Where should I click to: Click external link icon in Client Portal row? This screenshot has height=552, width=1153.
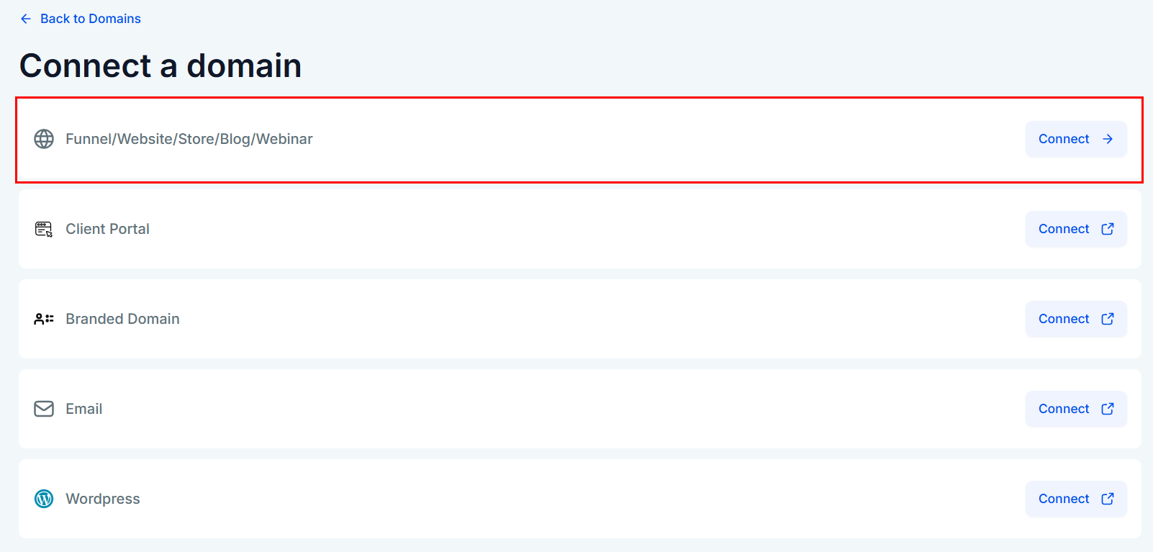click(x=1108, y=229)
